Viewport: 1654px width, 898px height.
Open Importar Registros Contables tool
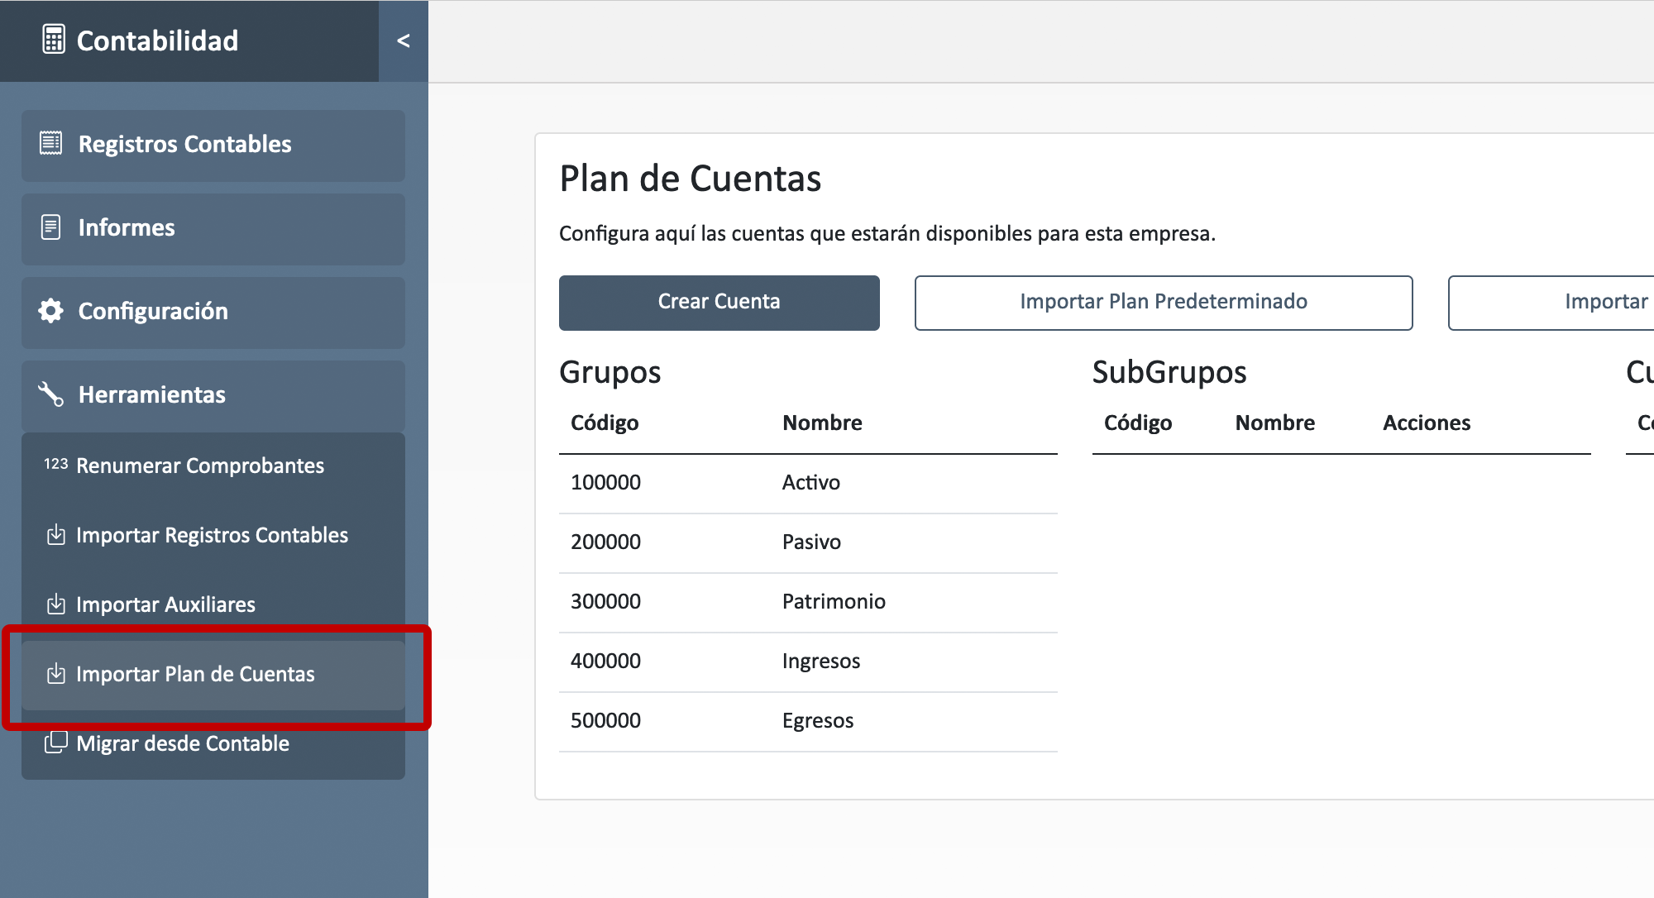coord(212,535)
